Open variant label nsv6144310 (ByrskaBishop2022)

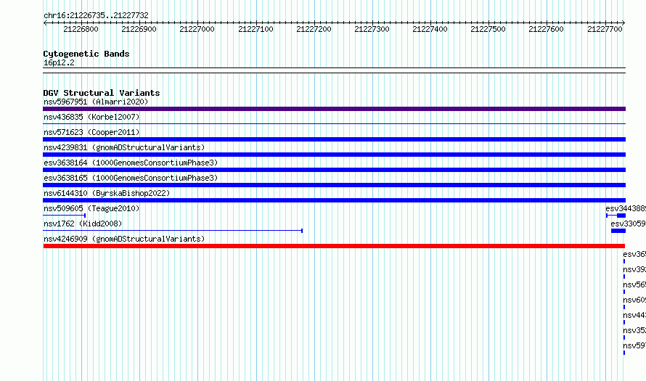coord(107,193)
